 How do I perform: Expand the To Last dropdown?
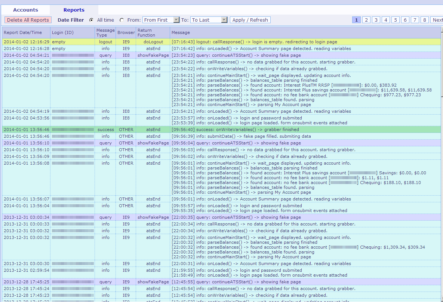tap(224, 20)
